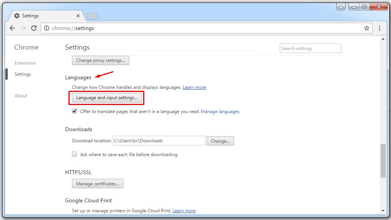Uncheck the offer to translate pages checkbox
Image resolution: width=391 pixels, height=220 pixels.
click(x=75, y=111)
